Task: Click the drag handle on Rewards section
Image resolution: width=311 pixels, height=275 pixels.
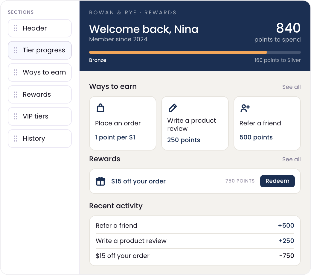Action: pyautogui.click(x=16, y=95)
